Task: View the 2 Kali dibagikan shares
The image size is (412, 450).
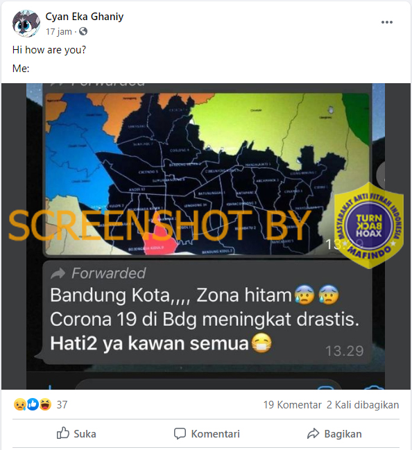Action: click(x=363, y=405)
